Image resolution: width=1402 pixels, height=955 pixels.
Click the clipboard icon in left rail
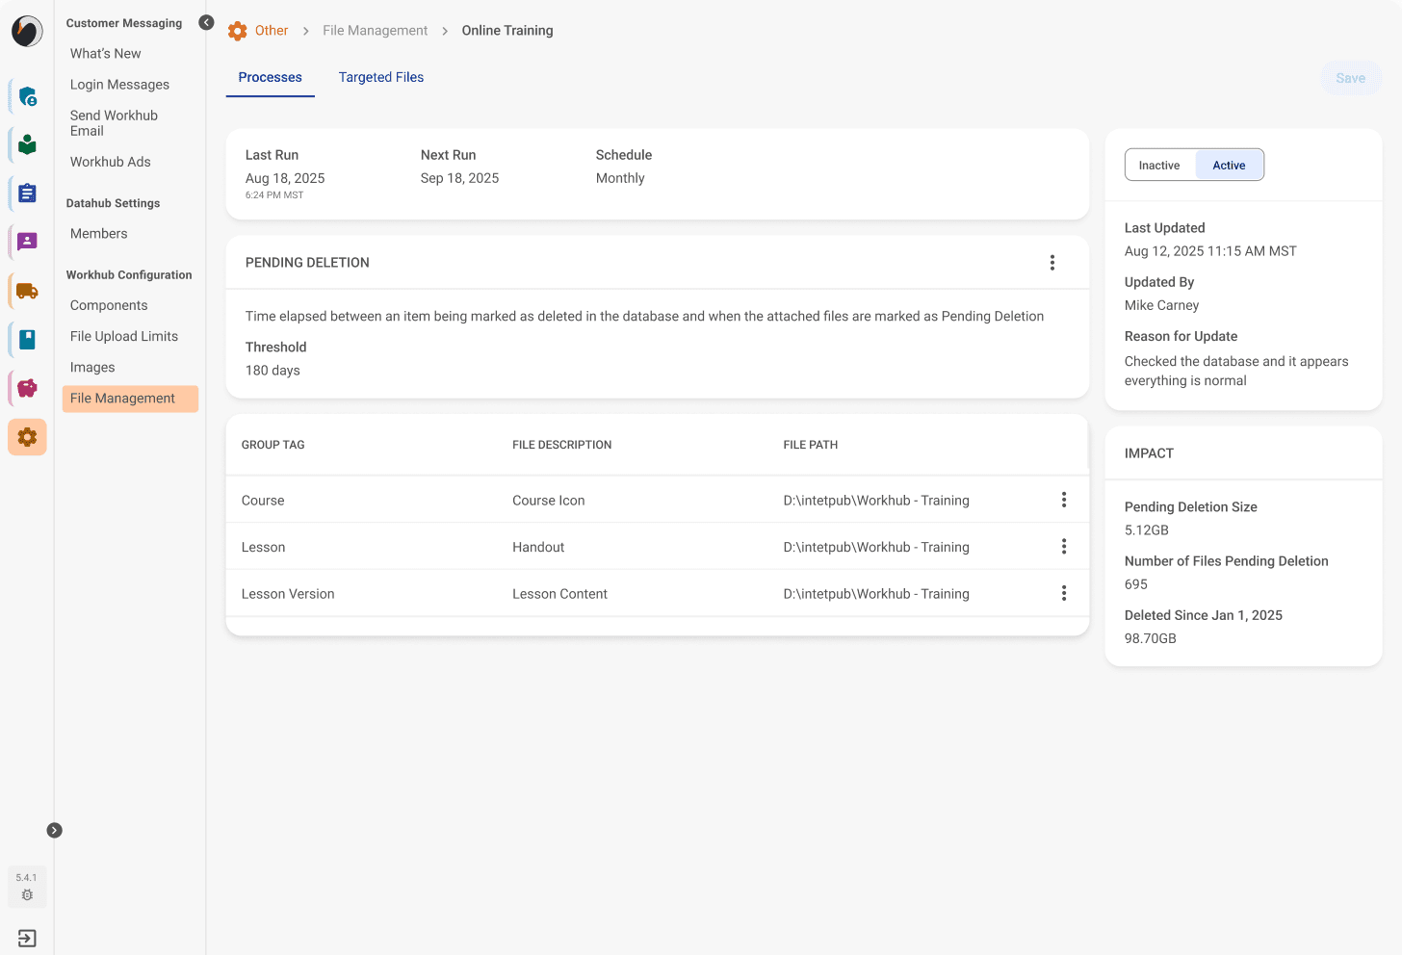27,194
